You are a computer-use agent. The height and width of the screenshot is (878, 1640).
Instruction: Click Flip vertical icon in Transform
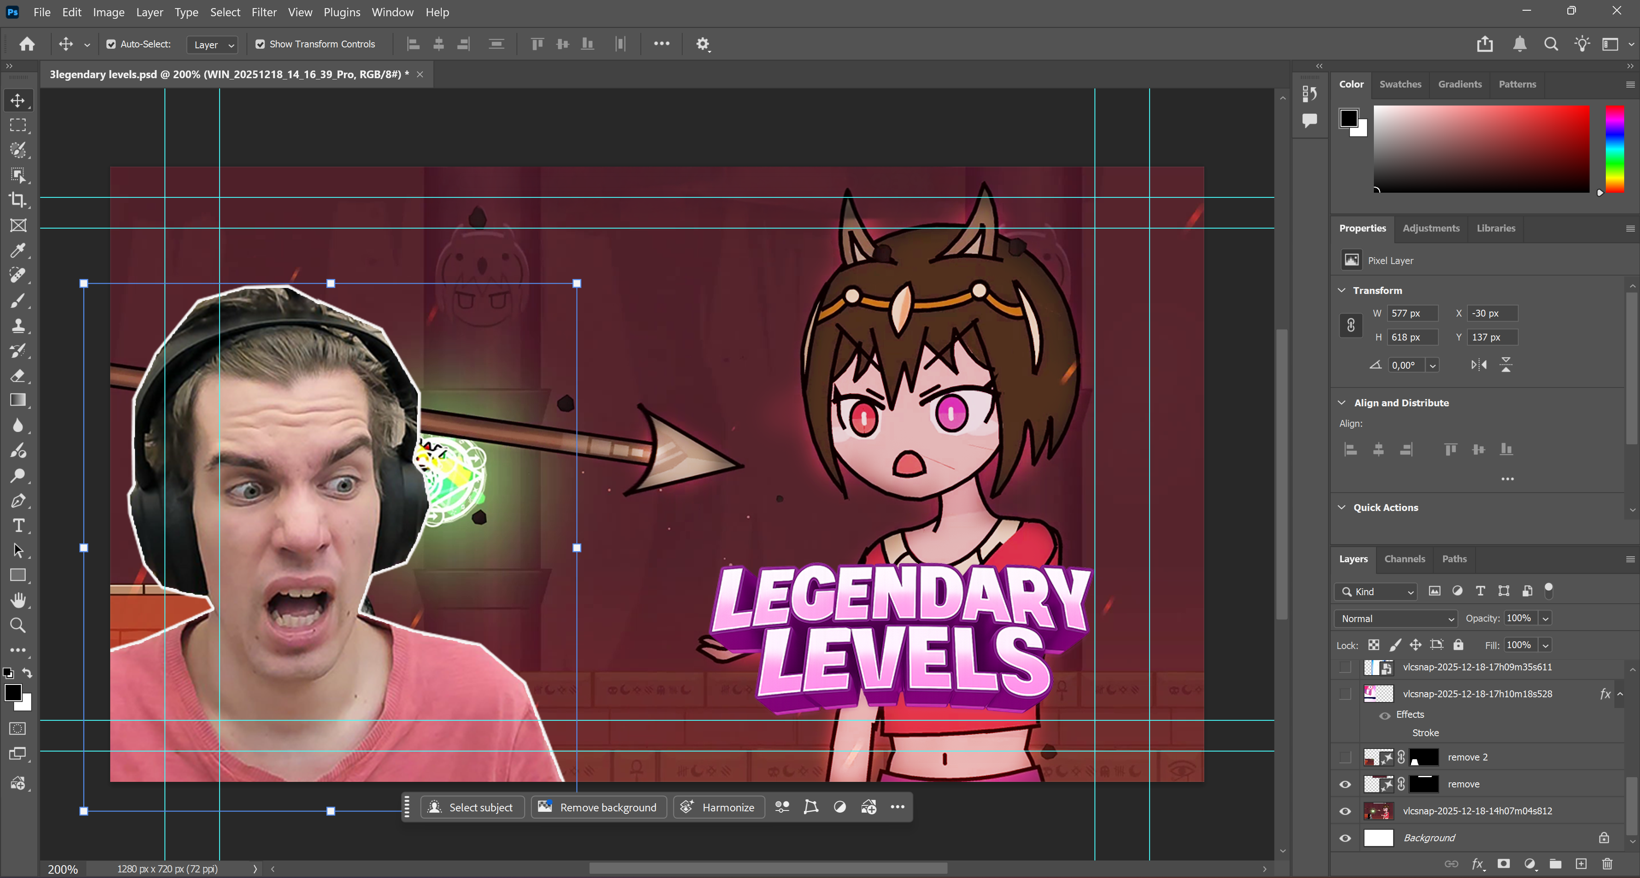click(1506, 365)
